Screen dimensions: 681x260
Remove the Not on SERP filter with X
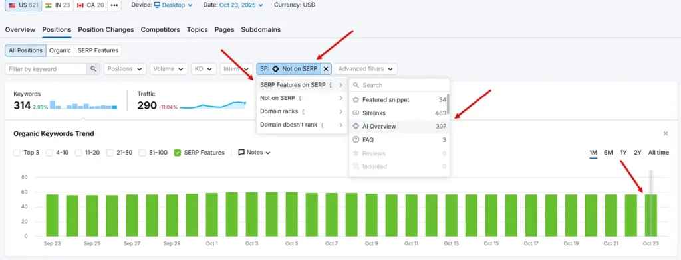point(326,69)
